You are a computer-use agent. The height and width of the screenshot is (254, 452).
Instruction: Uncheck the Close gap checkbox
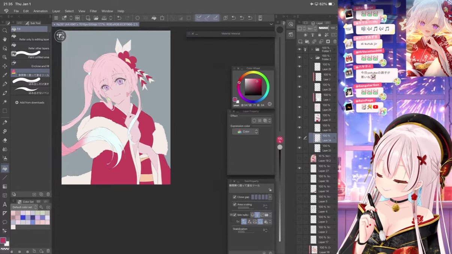click(x=234, y=197)
